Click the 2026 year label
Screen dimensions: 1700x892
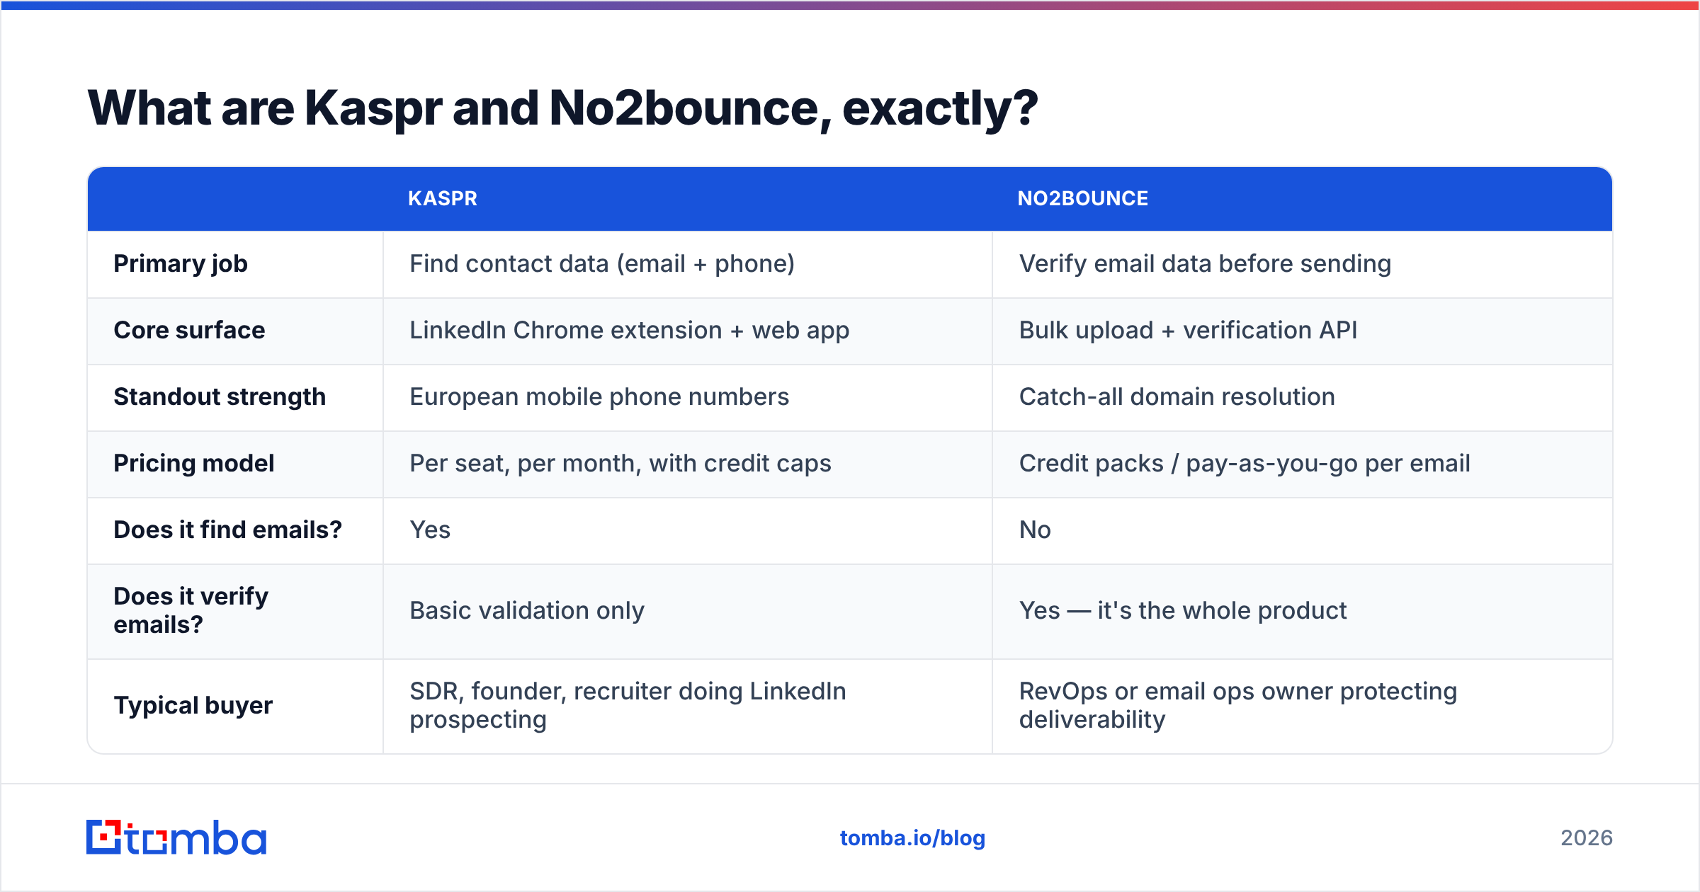pos(1587,838)
